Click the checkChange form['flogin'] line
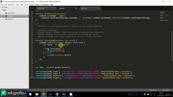 (x=84, y=78)
